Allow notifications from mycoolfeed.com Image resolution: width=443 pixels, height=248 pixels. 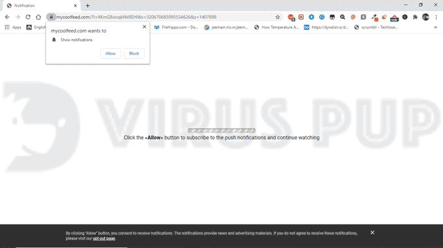111,53
